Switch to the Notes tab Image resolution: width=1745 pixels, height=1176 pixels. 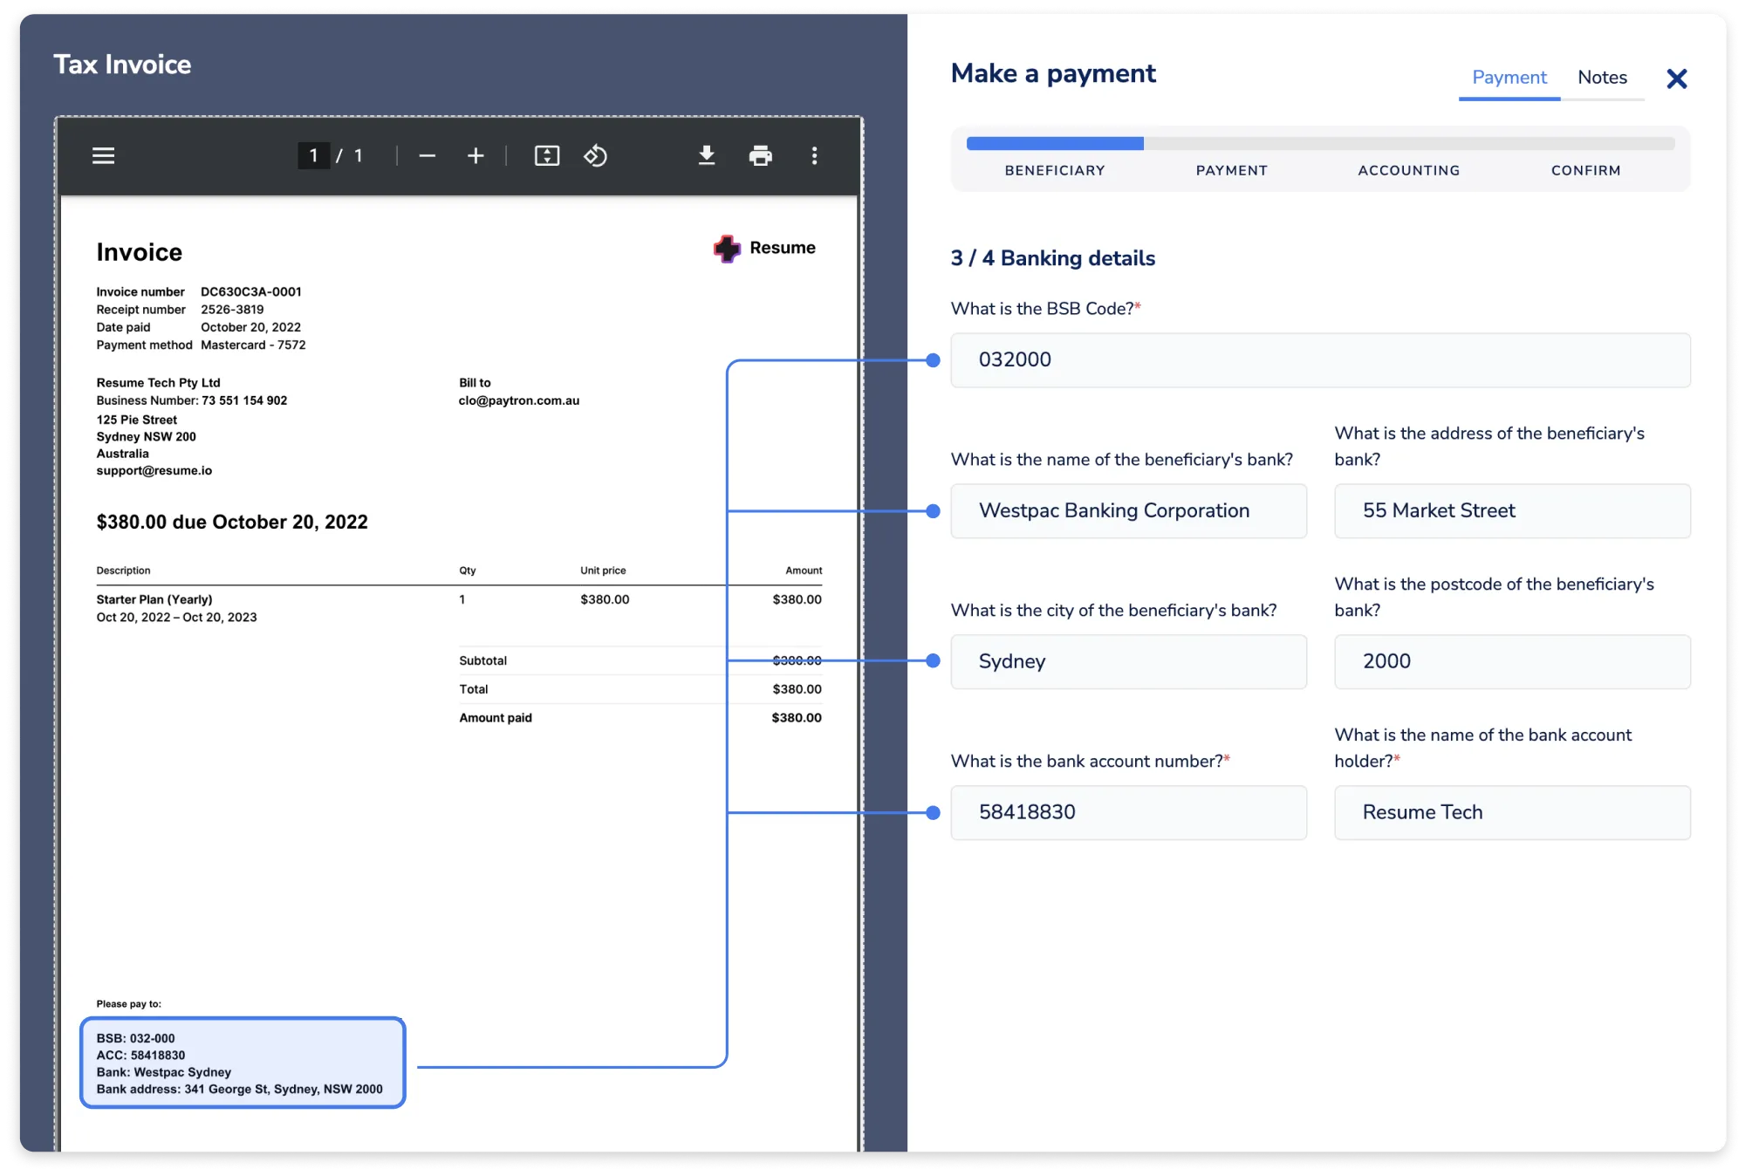click(x=1602, y=78)
